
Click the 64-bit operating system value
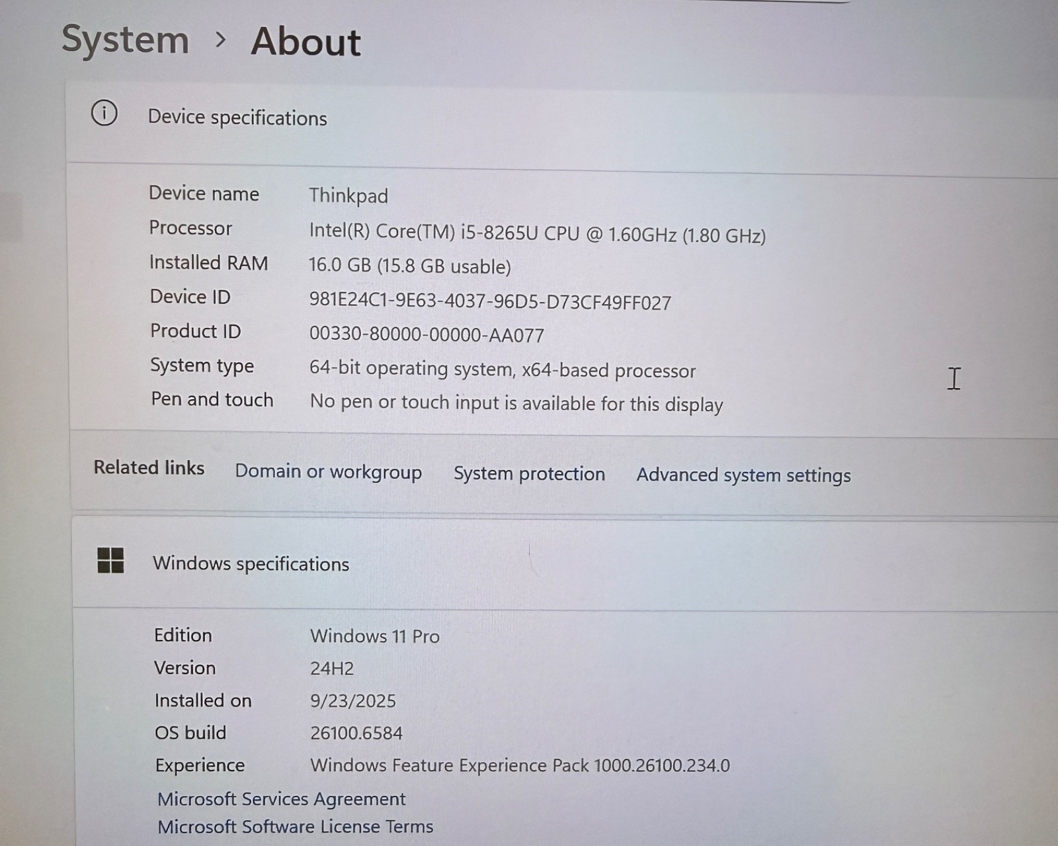[x=503, y=369]
